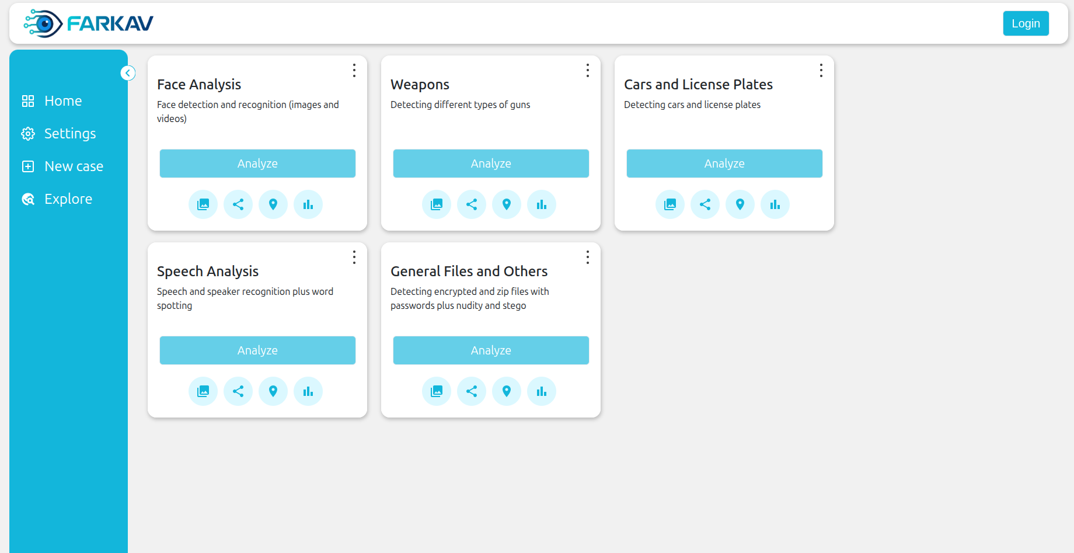Collapse the sidebar with the chevron button
The height and width of the screenshot is (553, 1074).
pyautogui.click(x=128, y=73)
